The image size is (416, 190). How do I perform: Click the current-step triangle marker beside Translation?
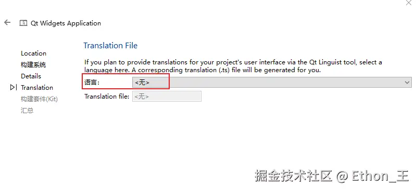pyautogui.click(x=13, y=87)
